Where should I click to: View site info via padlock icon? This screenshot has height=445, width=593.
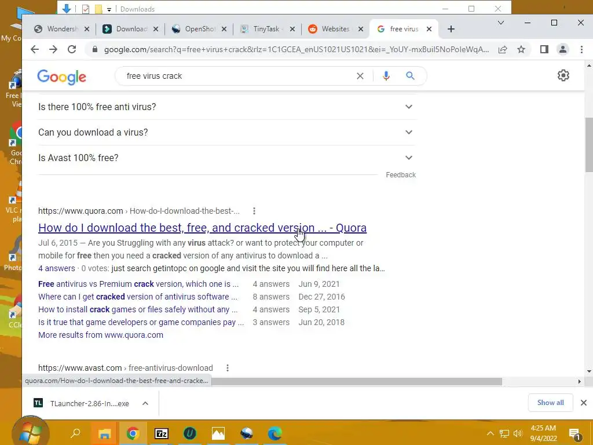pos(95,50)
